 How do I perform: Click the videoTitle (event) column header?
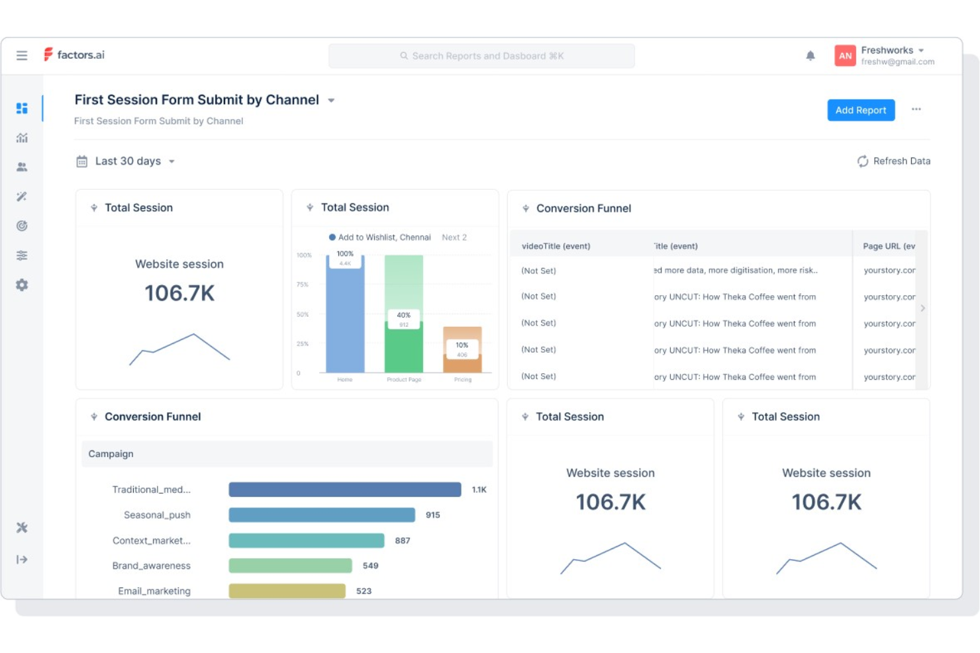(x=556, y=246)
